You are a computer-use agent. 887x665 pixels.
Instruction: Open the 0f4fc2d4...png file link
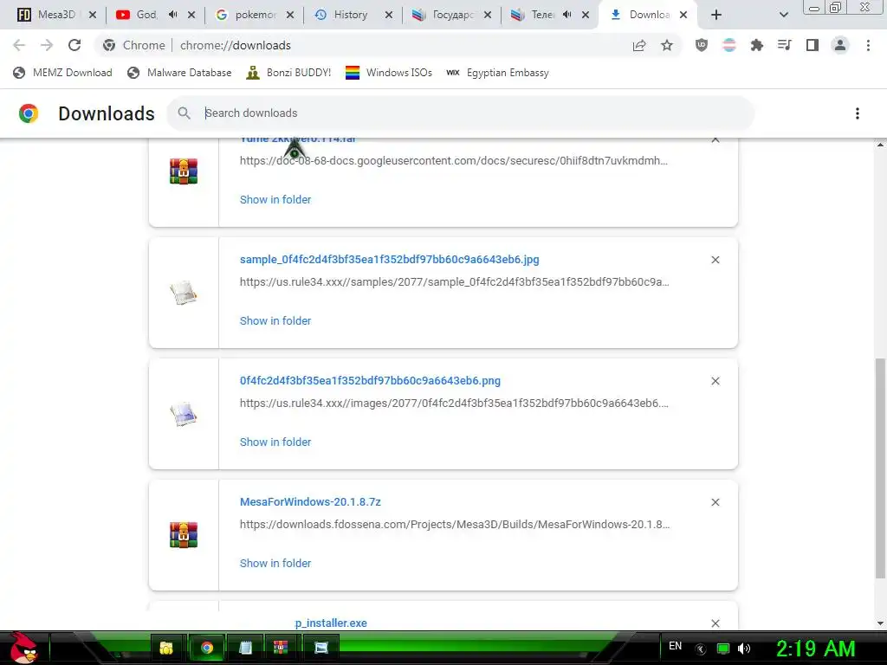370,381
